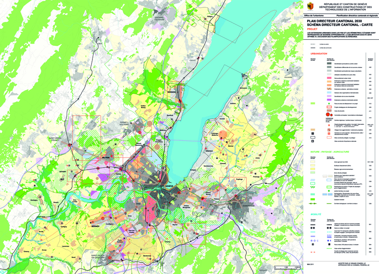Image resolution: width=379 pixels, height=274 pixels.
Task: Open the 'Office de l'urbanisme' tab
Action: pos(314,15)
